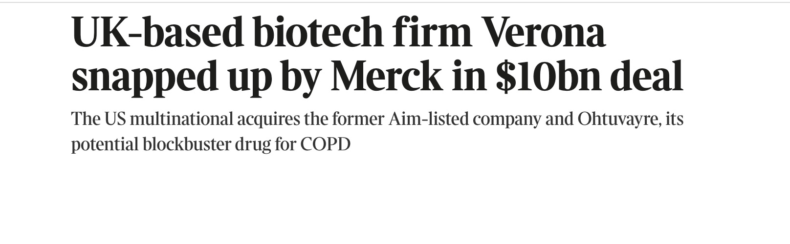Click the word 'UK-based' in headline

coord(157,33)
